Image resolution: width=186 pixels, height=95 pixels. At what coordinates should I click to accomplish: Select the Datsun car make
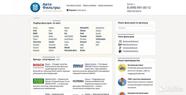(51, 28)
